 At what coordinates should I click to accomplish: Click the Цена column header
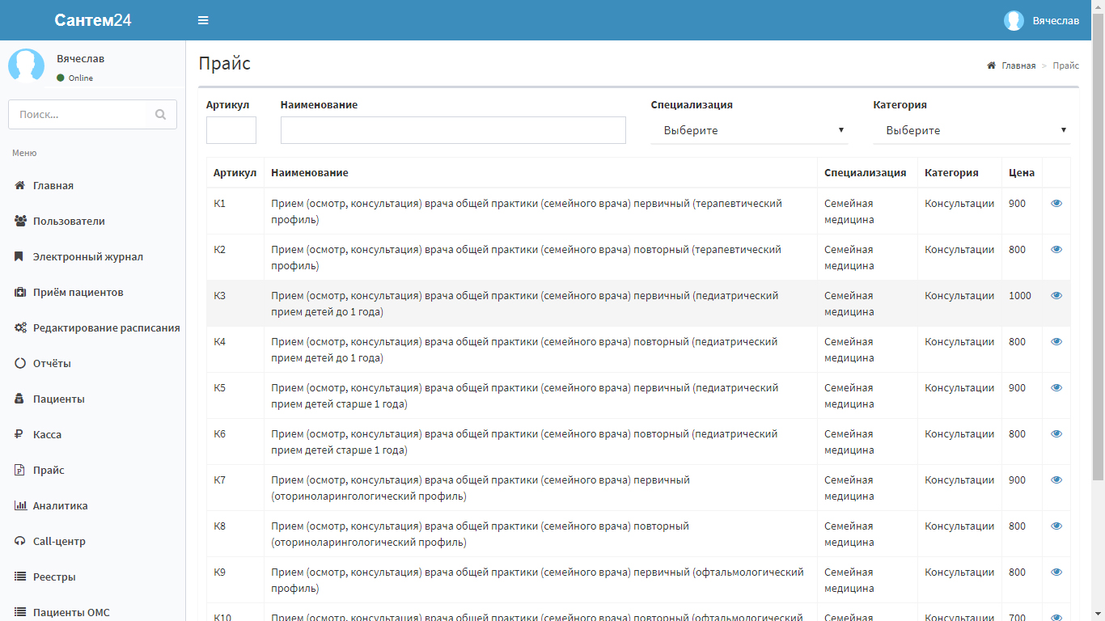(x=1022, y=173)
